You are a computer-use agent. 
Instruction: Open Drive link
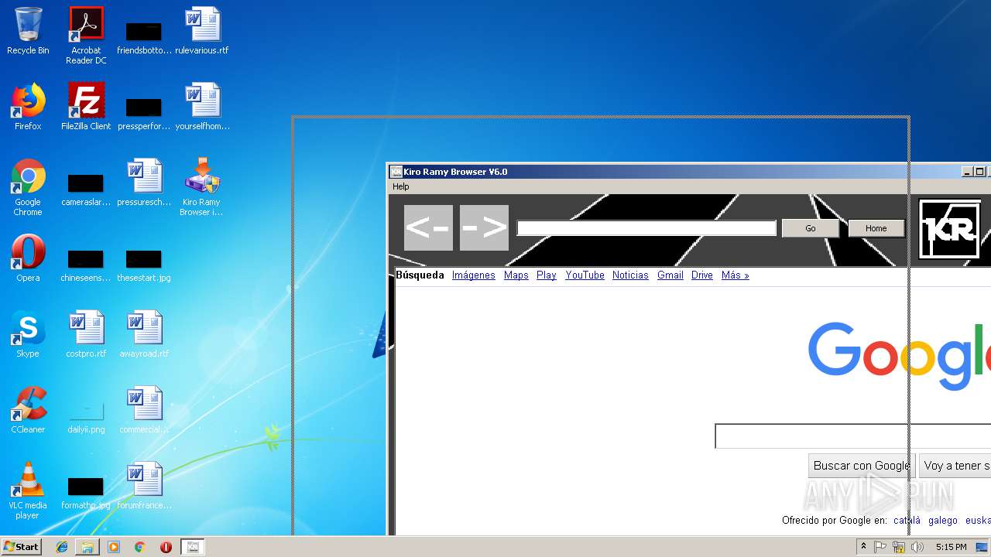pyautogui.click(x=702, y=275)
